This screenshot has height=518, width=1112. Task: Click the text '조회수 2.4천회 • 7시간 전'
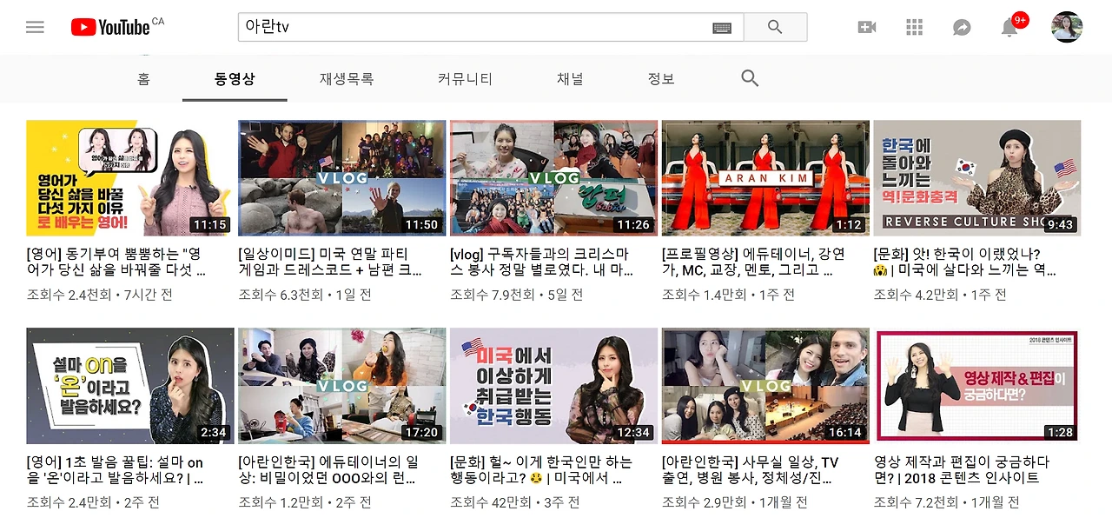coord(100,295)
